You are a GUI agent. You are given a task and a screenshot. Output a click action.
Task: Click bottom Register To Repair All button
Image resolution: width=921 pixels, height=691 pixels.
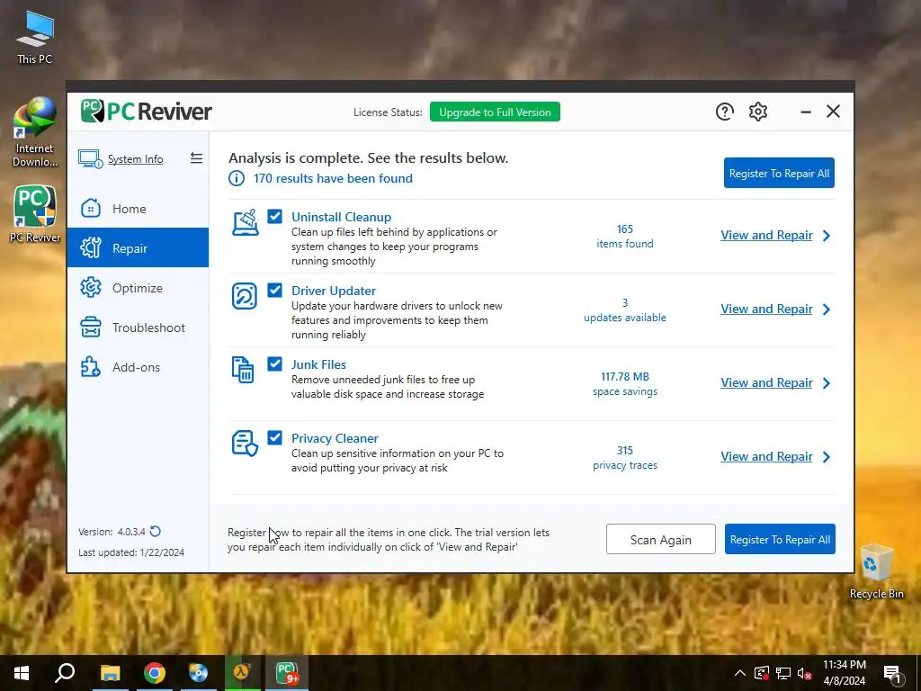[780, 540]
